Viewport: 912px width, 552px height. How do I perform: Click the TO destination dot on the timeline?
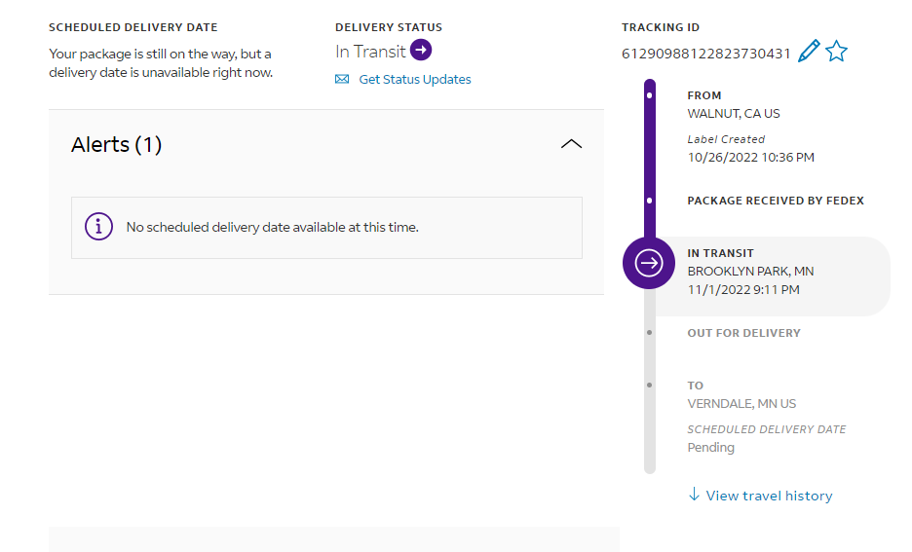point(650,386)
